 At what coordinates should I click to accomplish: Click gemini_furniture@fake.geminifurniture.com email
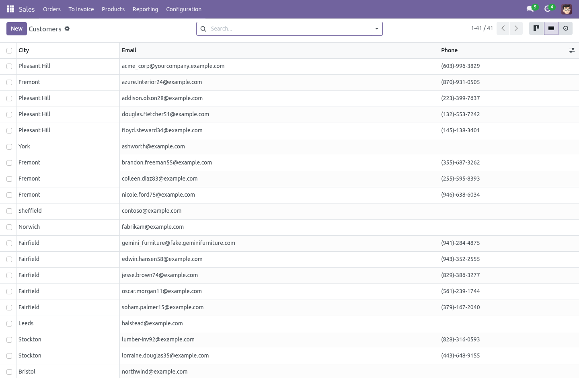coord(179,243)
